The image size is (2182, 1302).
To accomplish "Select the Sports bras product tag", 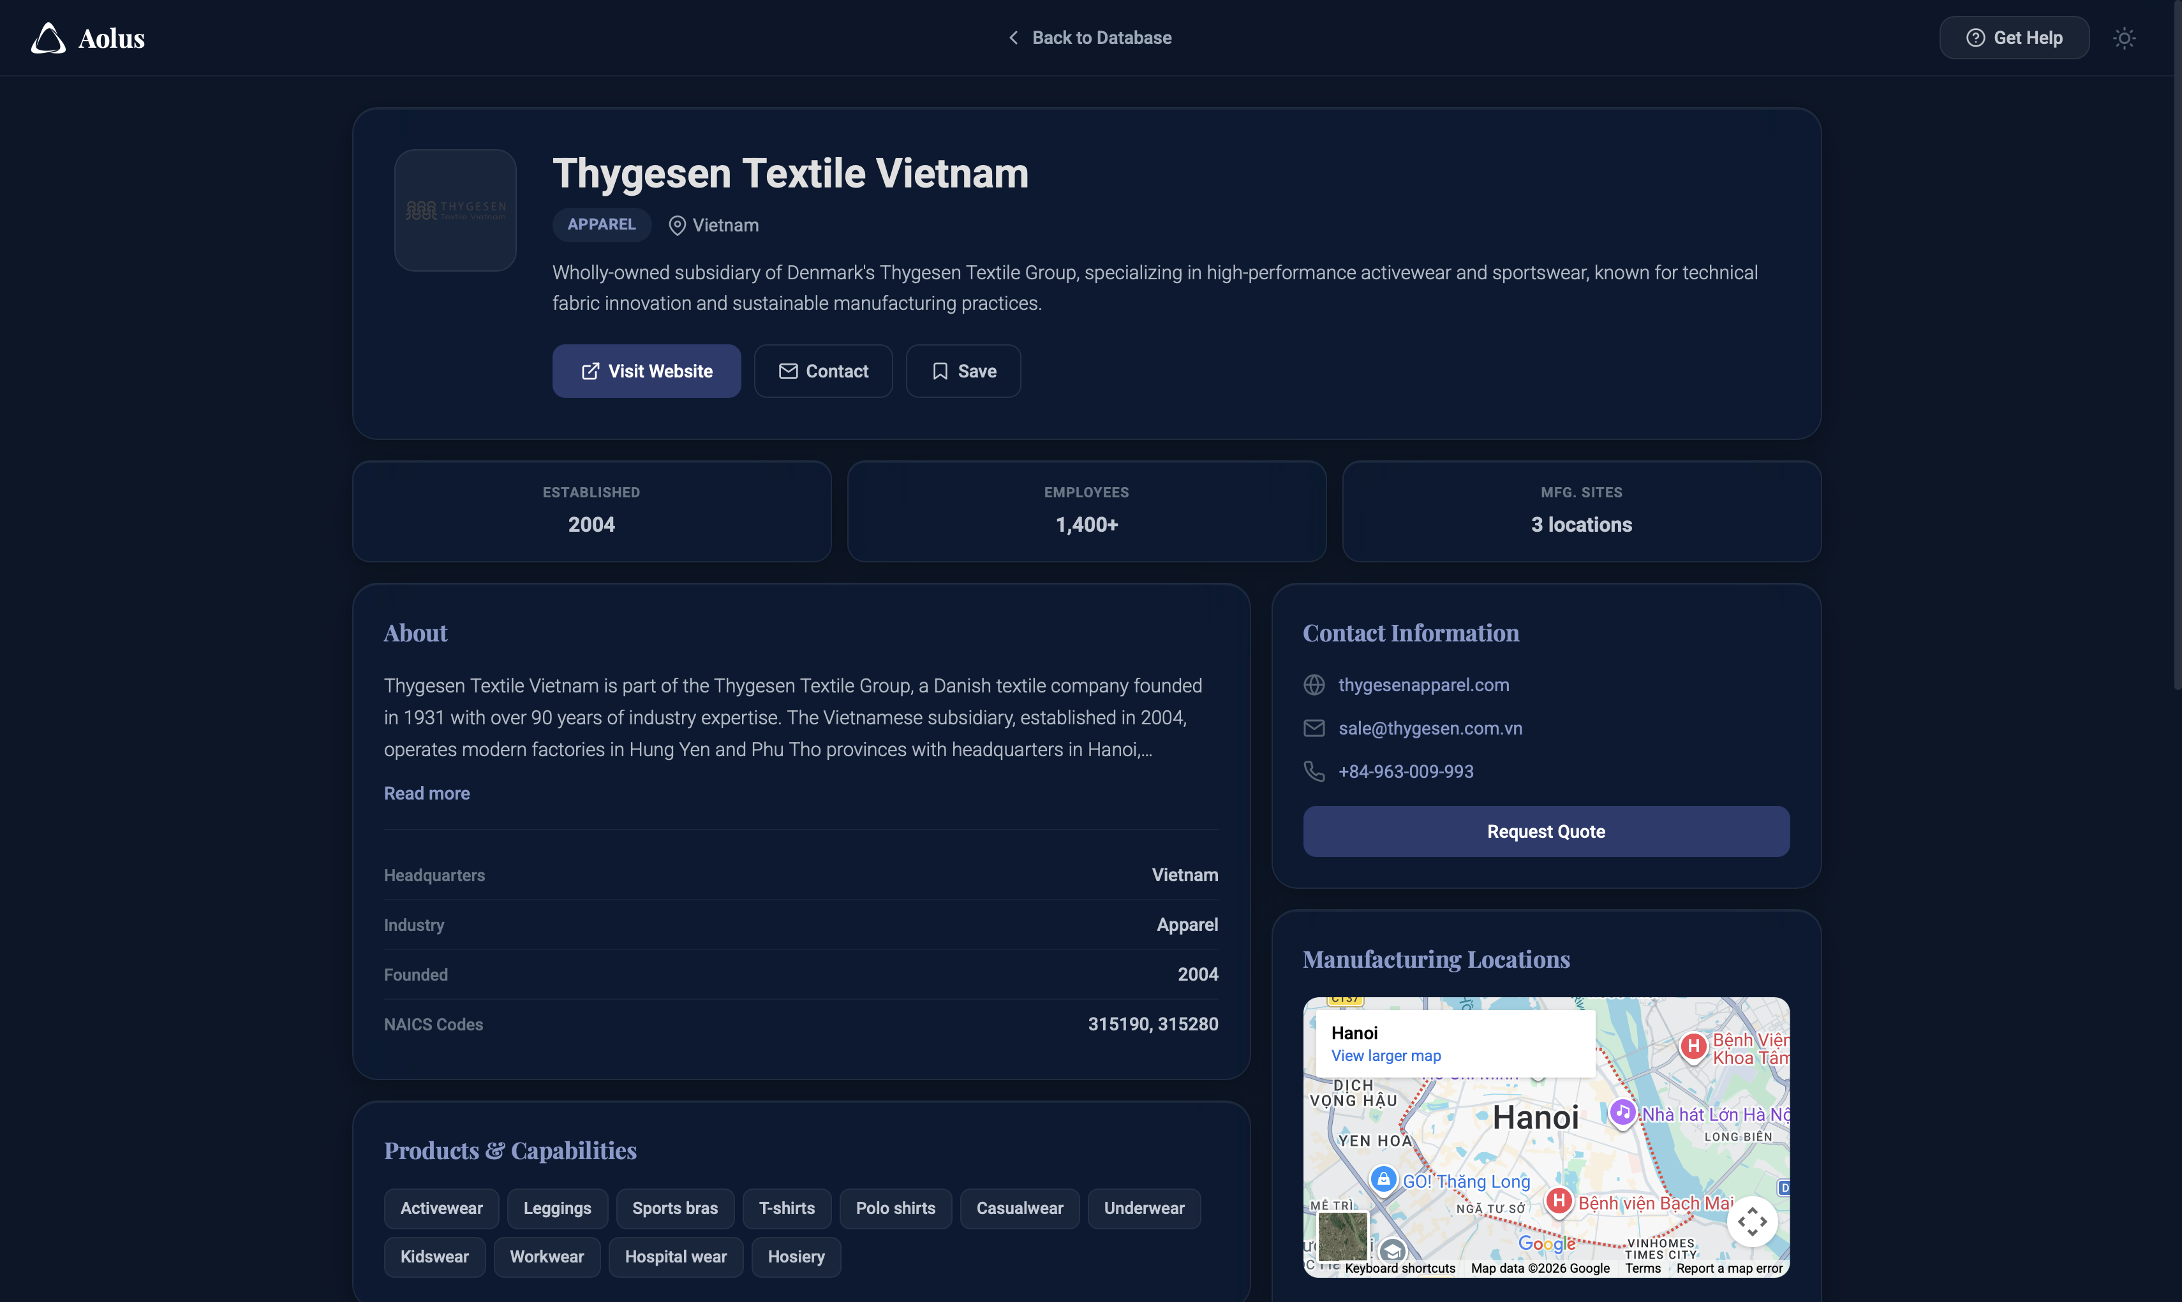I will pyautogui.click(x=674, y=1208).
